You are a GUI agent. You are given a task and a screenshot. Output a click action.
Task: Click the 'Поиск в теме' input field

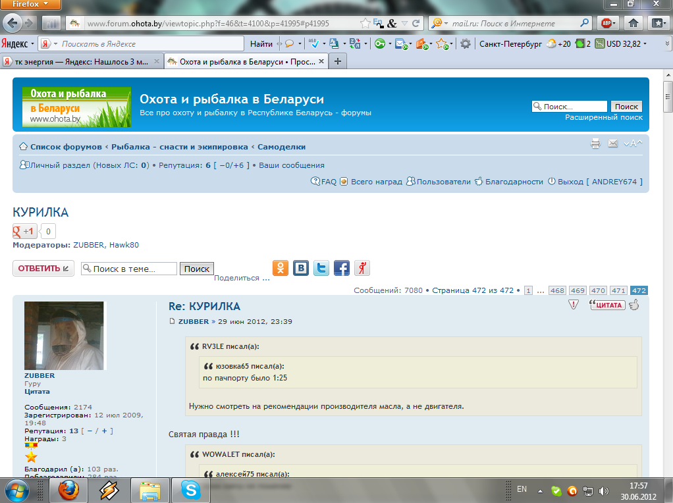point(129,269)
